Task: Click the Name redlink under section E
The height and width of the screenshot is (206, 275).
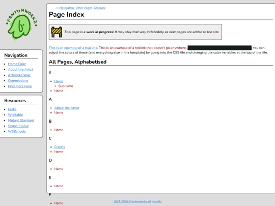Action: tap(59, 186)
